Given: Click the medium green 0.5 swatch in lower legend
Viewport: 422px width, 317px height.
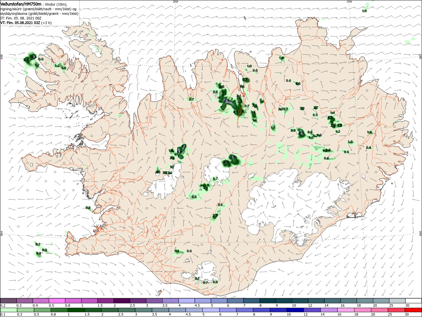Looking at the screenshot, I should 42,310.
